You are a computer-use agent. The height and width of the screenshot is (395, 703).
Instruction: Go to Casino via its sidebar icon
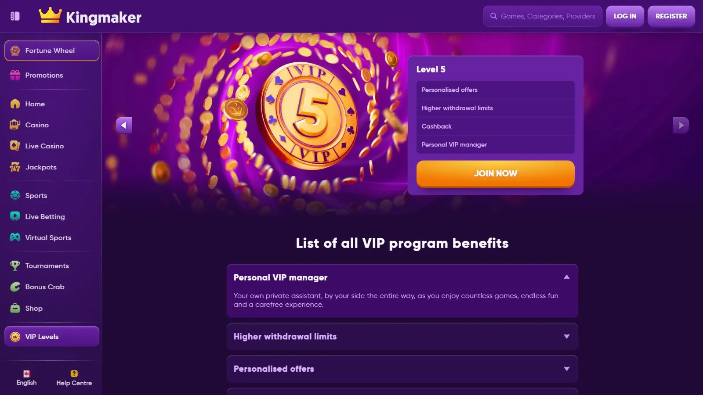point(15,125)
